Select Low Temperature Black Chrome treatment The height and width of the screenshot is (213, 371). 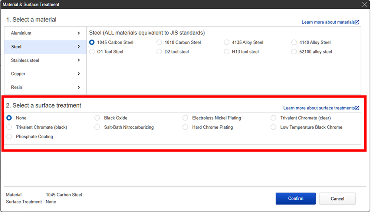pos(273,127)
